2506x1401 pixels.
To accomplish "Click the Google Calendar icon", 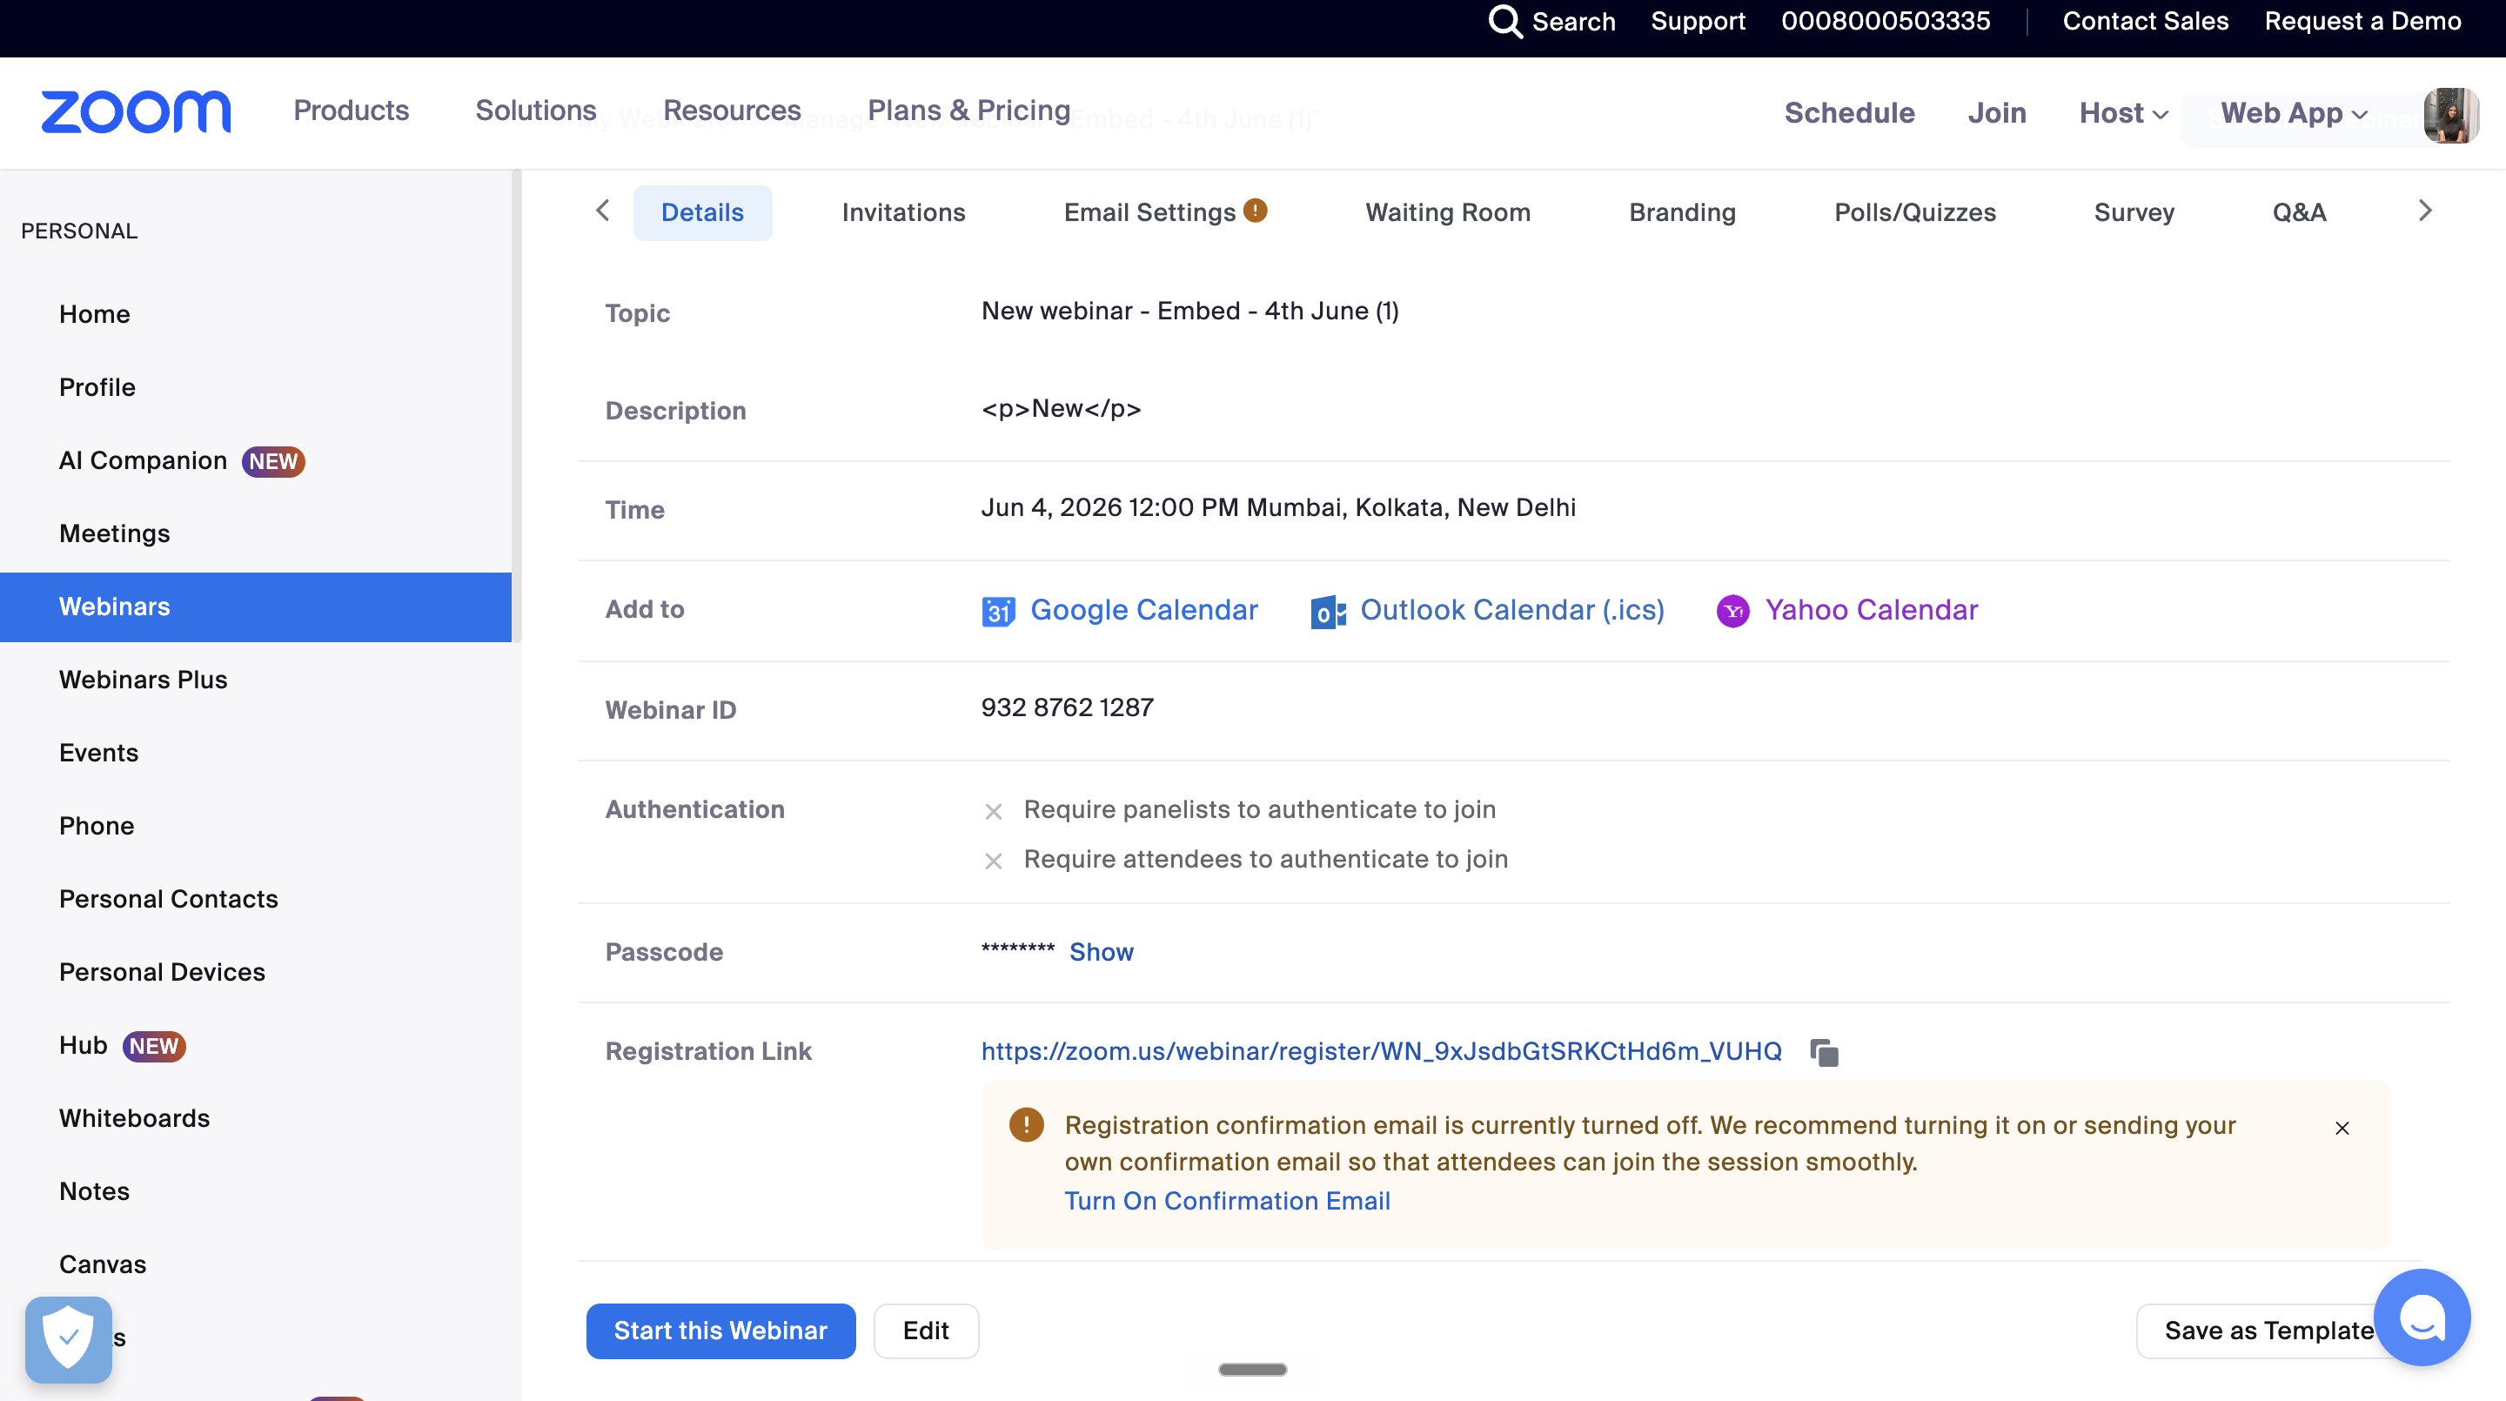I will pyautogui.click(x=998, y=611).
